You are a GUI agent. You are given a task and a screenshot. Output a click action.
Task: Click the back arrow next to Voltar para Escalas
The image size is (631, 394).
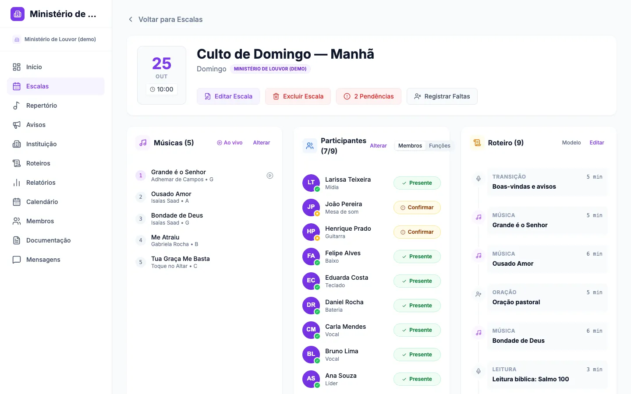tap(131, 19)
